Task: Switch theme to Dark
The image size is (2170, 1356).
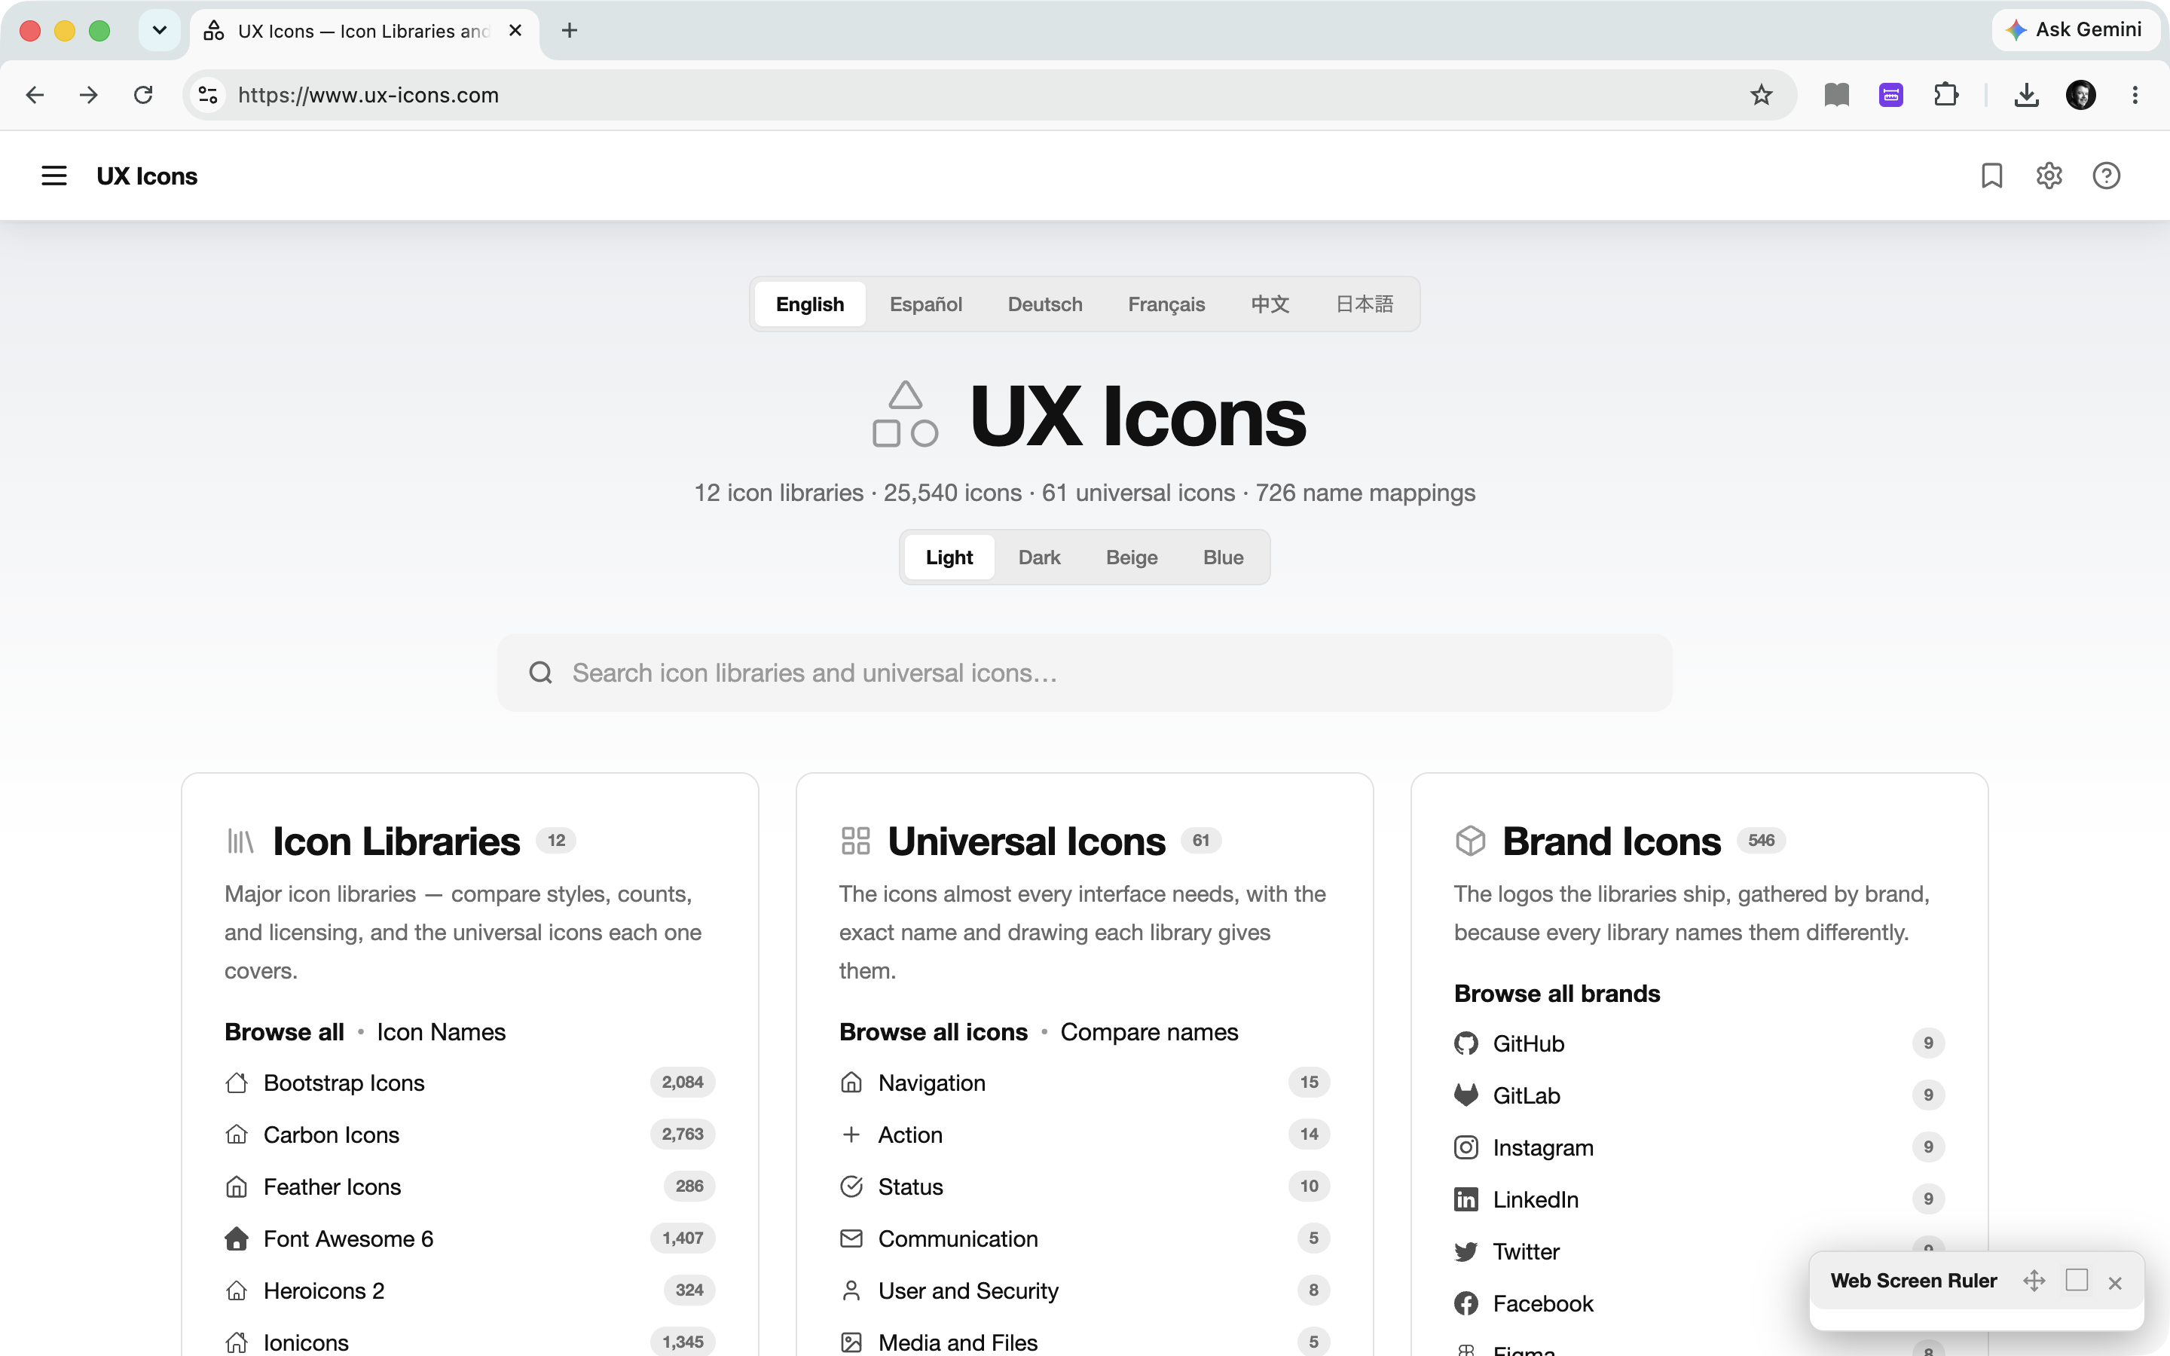Action: tap(1039, 557)
